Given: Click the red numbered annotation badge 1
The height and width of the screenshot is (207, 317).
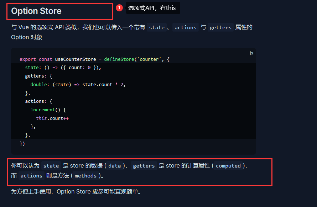Looking at the screenshot, I should click(119, 7).
